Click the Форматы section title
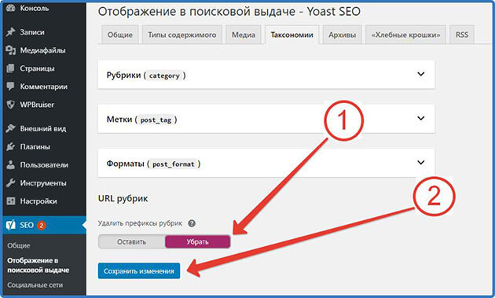The width and height of the screenshot is (495, 298). 125,164
